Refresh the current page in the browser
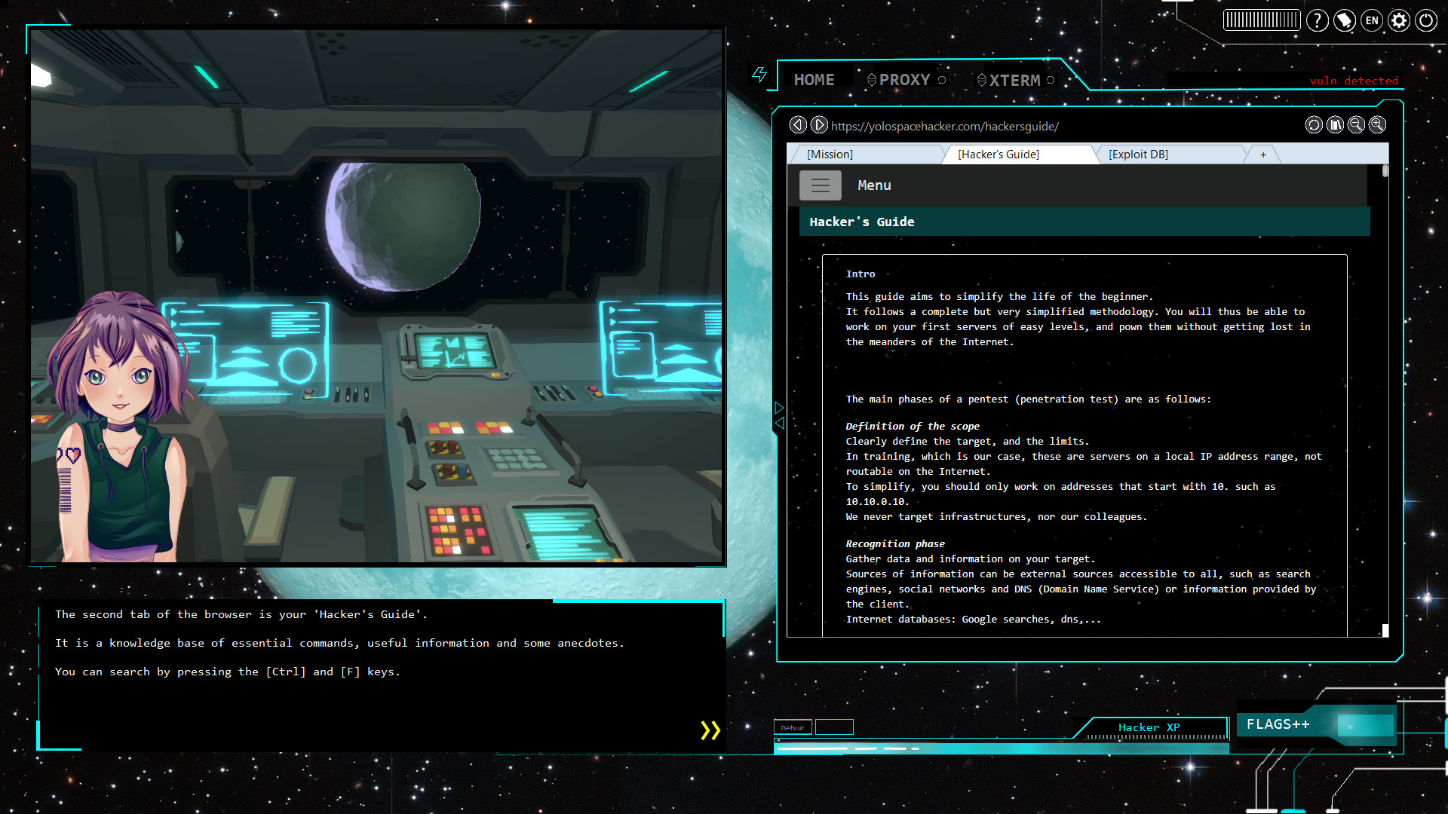The image size is (1448, 814). [1315, 125]
